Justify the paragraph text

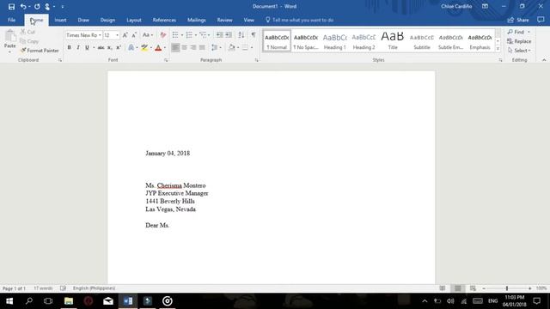point(202,48)
